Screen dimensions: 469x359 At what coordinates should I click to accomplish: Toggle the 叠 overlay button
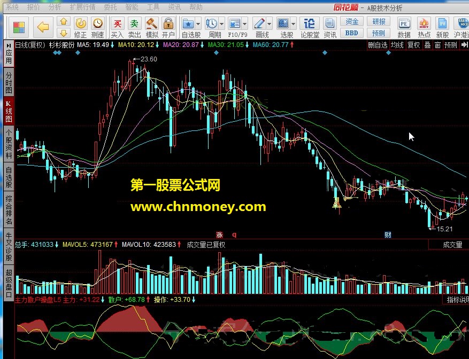[x=427, y=45]
